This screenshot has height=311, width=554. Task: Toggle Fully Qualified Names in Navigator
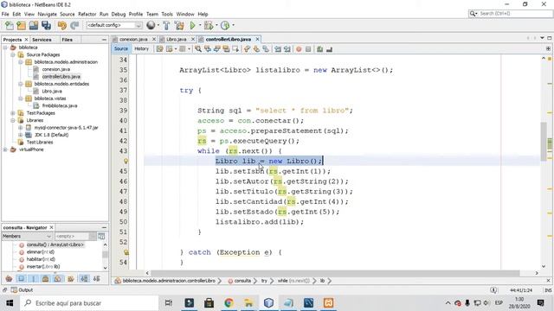tap(71, 279)
